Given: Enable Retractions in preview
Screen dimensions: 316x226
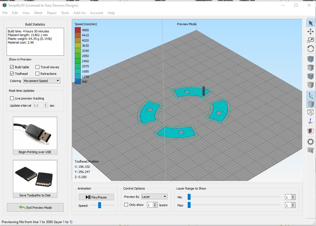Looking at the screenshot, I should coord(38,74).
